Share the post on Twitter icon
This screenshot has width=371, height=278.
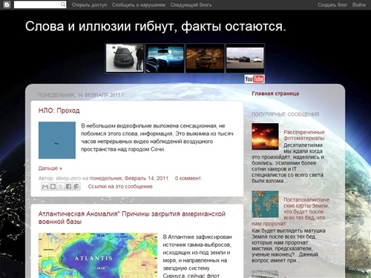click(61, 186)
